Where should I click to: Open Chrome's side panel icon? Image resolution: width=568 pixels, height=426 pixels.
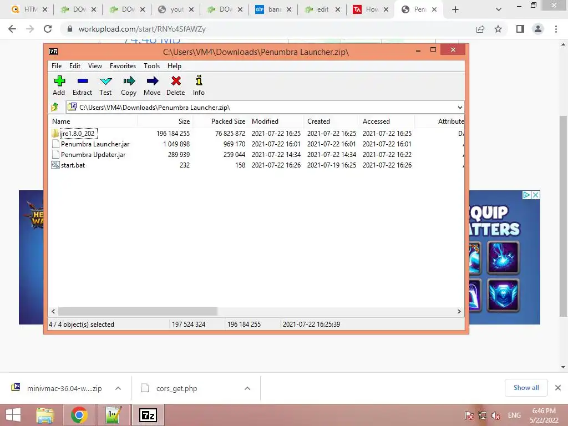pyautogui.click(x=520, y=29)
